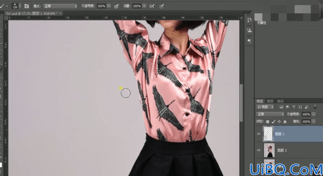Toggle the brush panel button in options bar

(27, 6)
